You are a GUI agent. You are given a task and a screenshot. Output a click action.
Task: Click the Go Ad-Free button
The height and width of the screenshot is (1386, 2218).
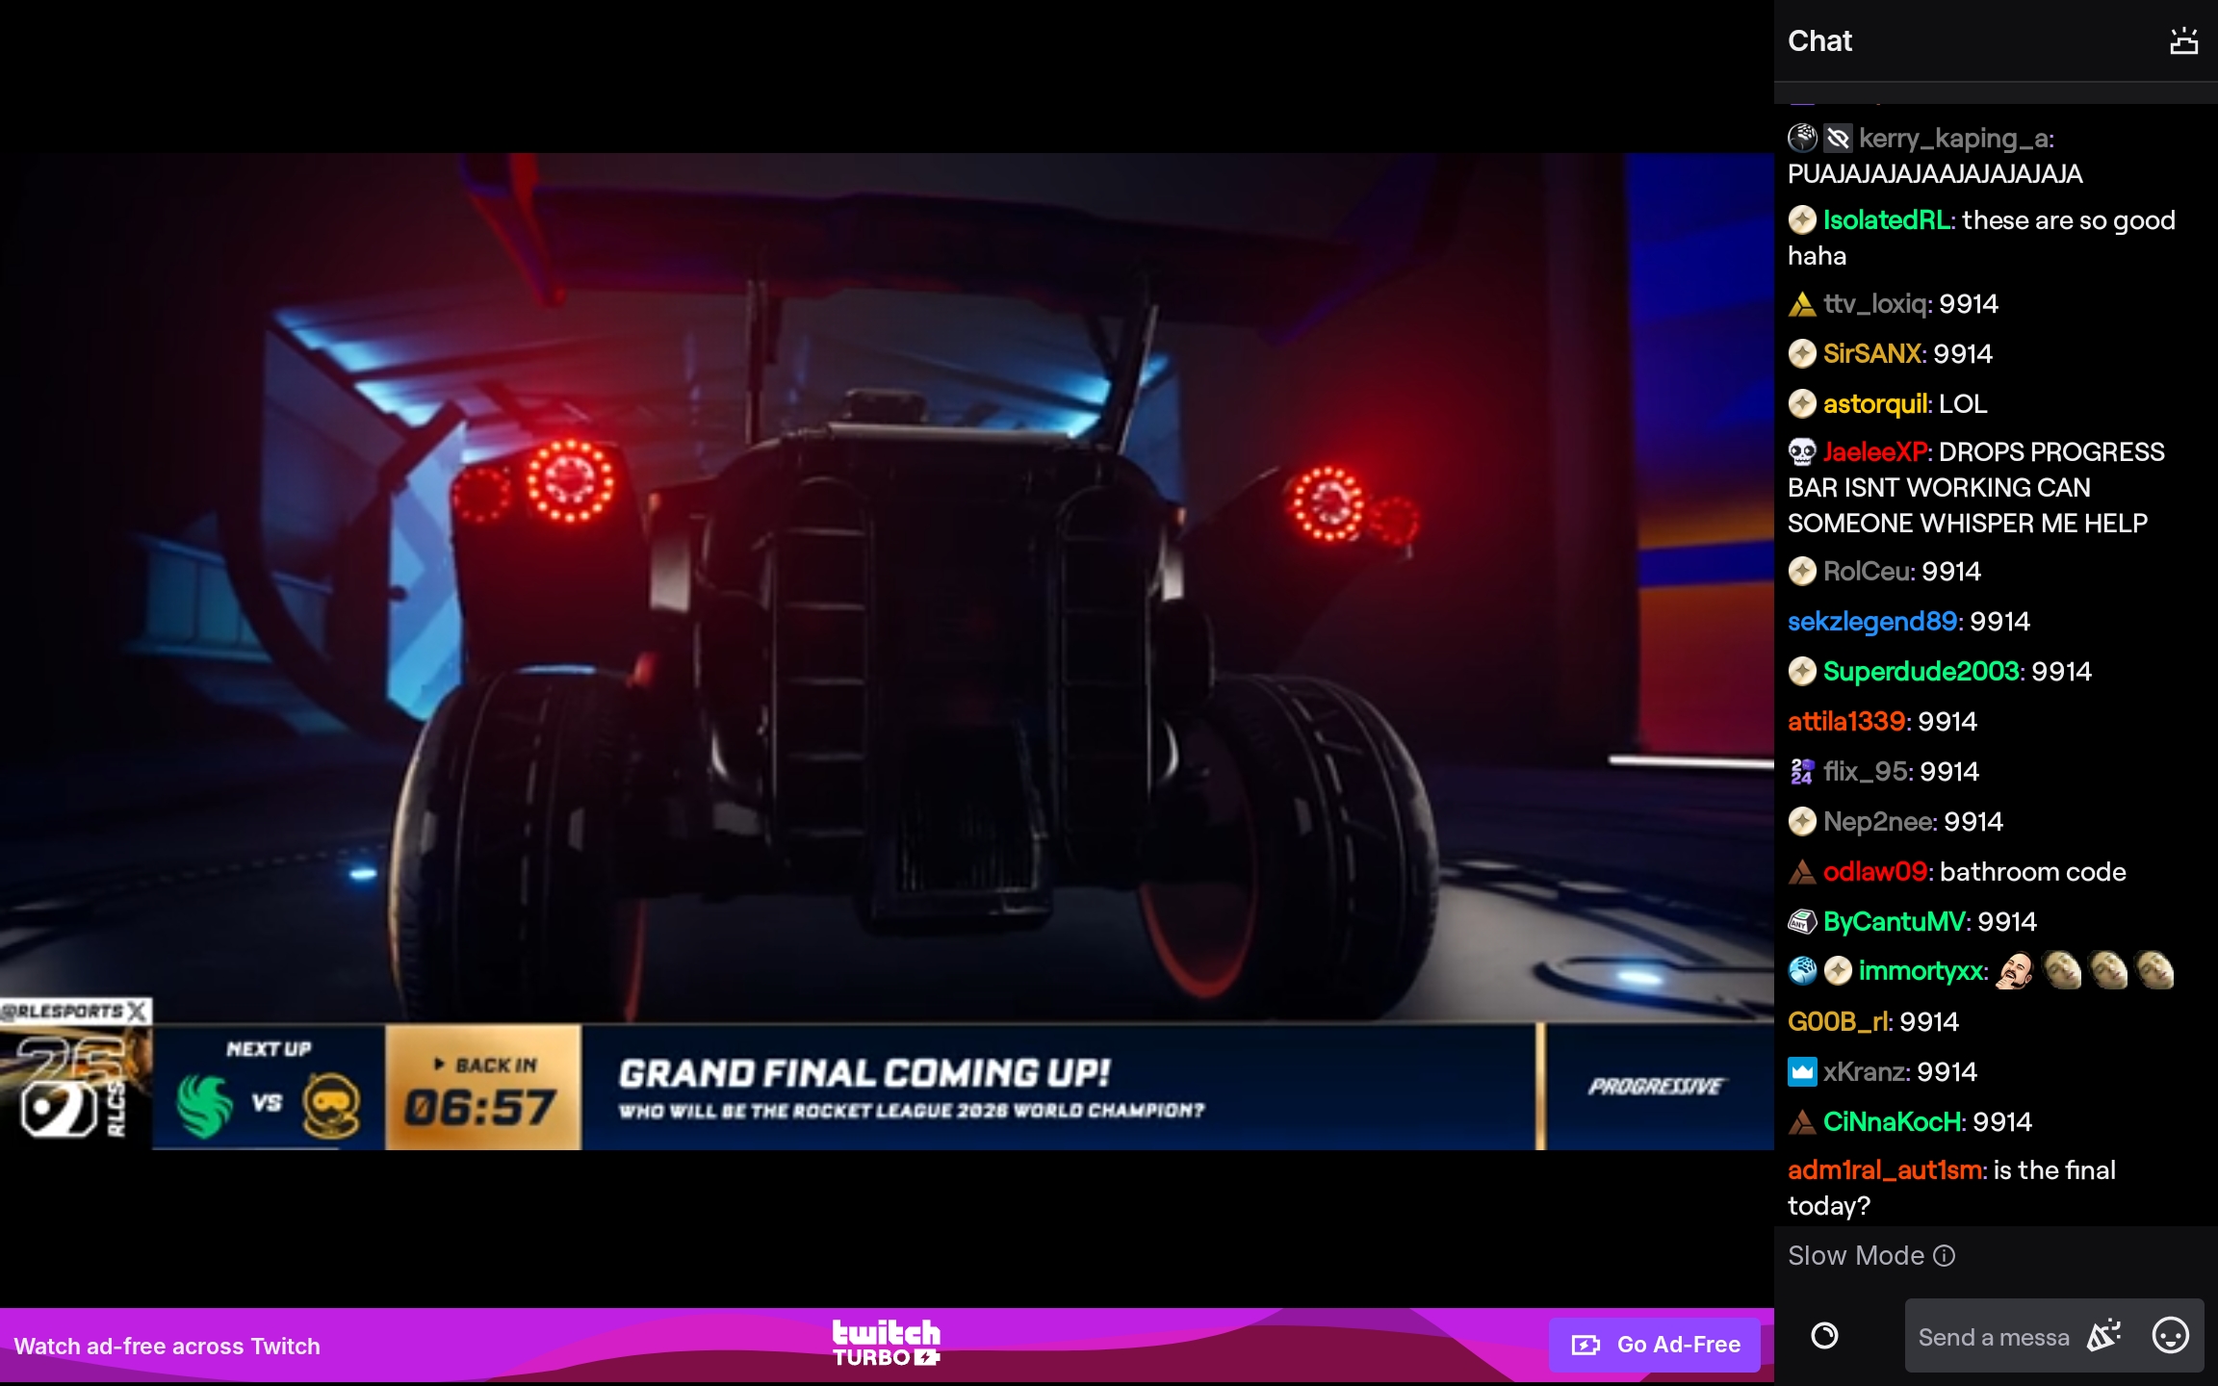point(1655,1345)
